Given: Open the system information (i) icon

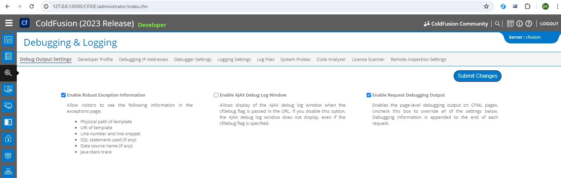Looking at the screenshot, I should 520,24.
